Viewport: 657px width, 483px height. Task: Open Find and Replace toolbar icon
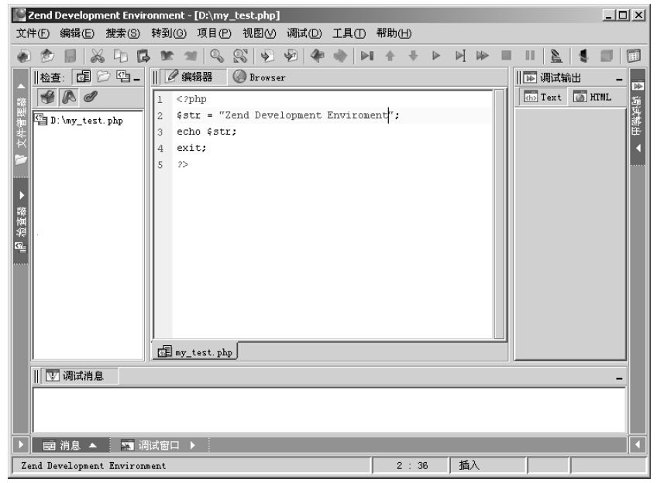[240, 56]
